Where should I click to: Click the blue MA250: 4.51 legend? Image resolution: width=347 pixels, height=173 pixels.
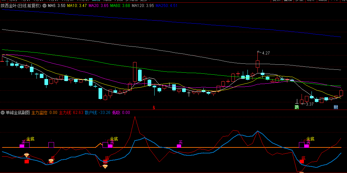(167, 6)
